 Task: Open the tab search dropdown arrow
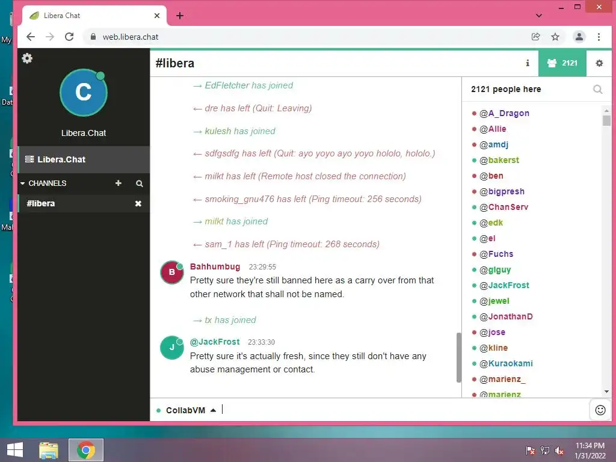point(538,16)
